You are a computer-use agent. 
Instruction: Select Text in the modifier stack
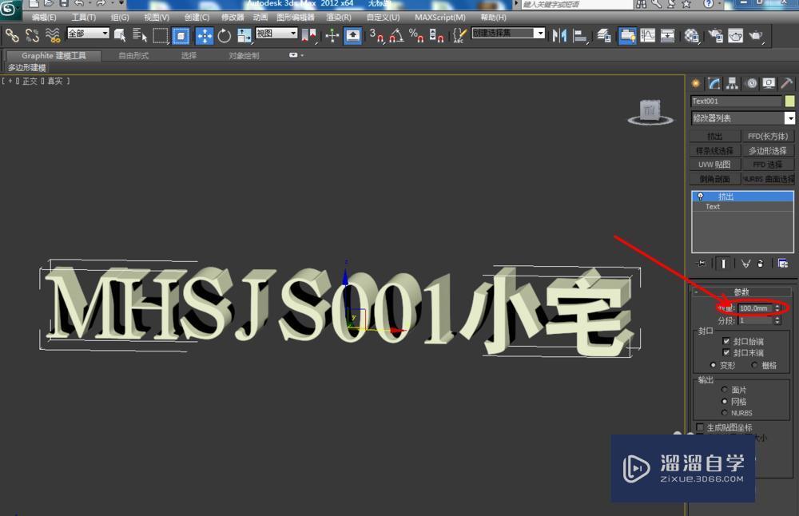tap(712, 206)
